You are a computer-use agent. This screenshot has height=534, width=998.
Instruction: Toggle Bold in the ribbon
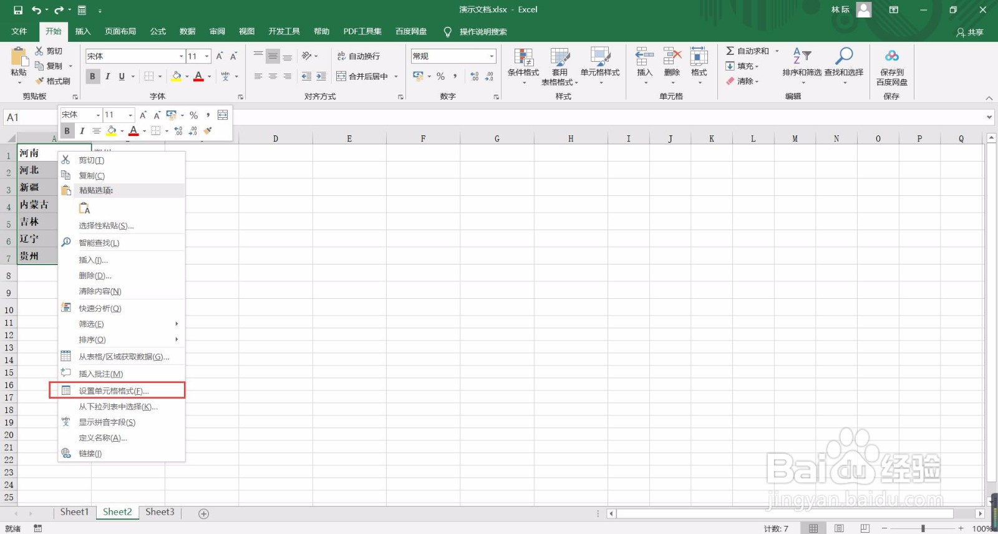point(92,76)
